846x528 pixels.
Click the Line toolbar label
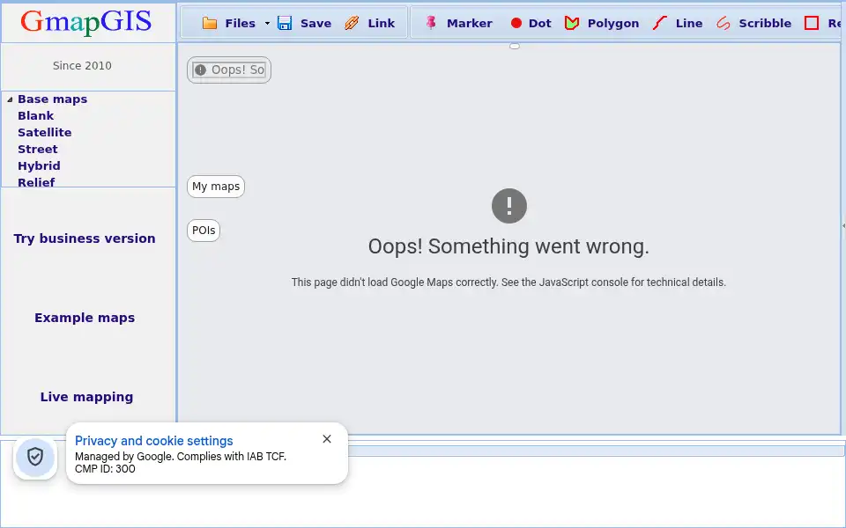click(689, 23)
